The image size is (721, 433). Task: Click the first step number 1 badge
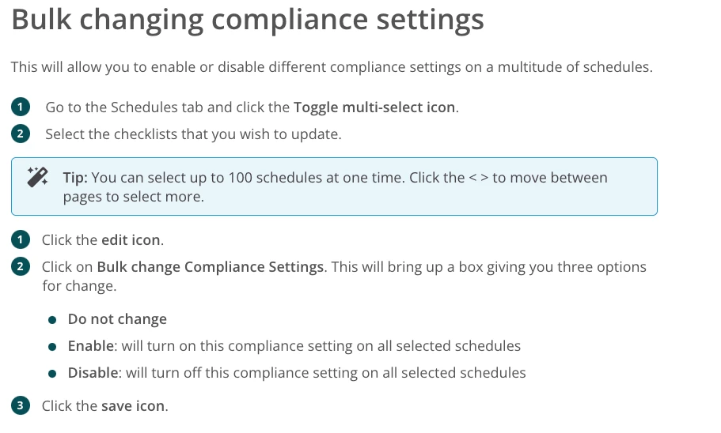[21, 107]
